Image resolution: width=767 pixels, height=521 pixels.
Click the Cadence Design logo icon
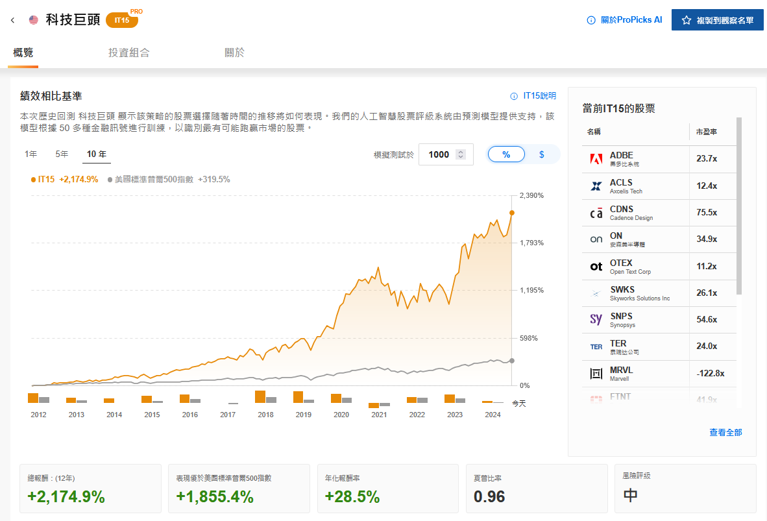pos(596,213)
